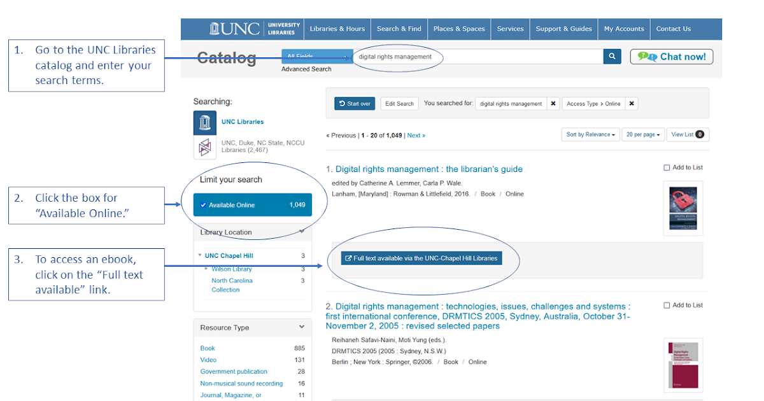764x401 pixels.
Task: Open the Sort by Relevance dropdown
Action: click(x=591, y=134)
